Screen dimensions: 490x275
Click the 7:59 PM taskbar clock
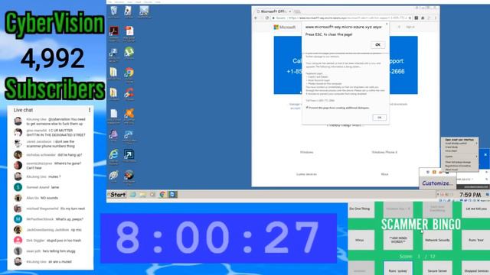pos(470,195)
